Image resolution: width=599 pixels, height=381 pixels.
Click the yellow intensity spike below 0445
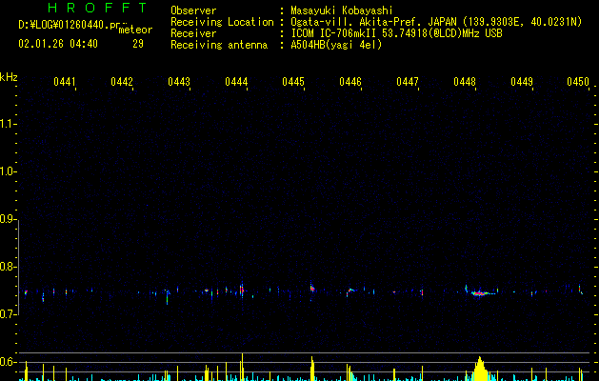coord(312,369)
